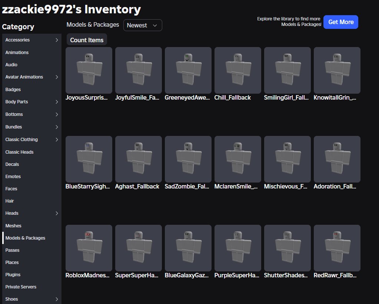Expand the Bundles category chevron
Image resolution: width=379 pixels, height=304 pixels.
tap(57, 127)
